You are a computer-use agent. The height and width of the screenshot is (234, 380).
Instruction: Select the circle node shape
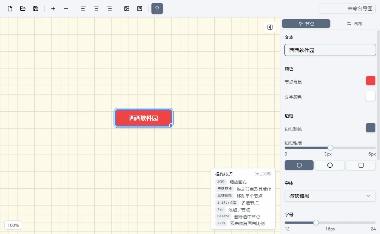[x=330, y=165]
